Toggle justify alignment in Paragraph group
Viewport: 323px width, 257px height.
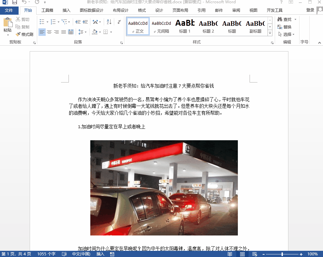pyautogui.click(x=63, y=32)
